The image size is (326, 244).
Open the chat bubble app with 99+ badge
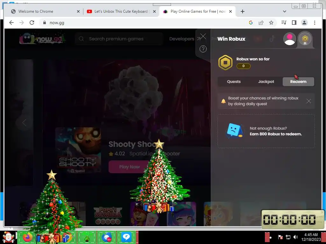click(x=106, y=237)
